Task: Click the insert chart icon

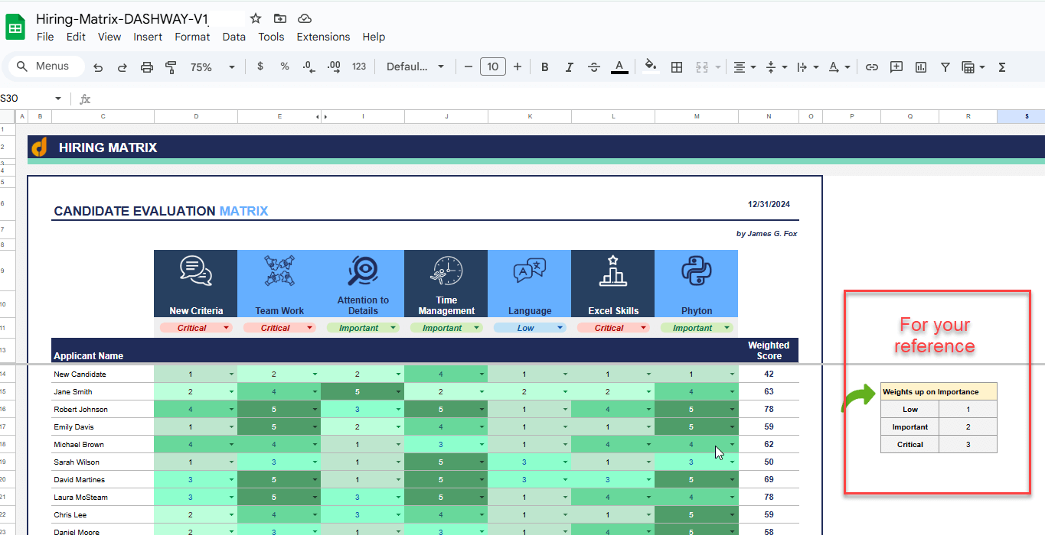Action: [920, 66]
